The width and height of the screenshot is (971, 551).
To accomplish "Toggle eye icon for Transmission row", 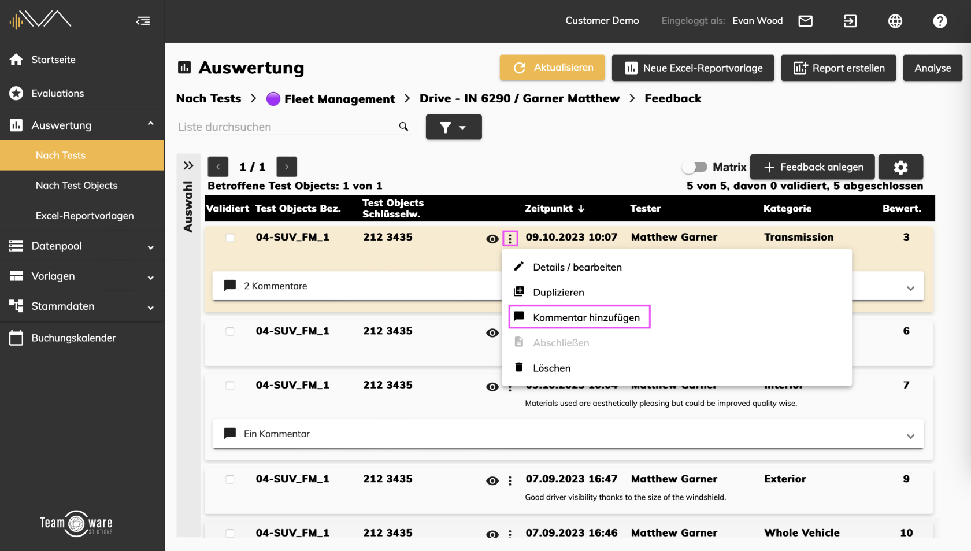I will click(492, 239).
